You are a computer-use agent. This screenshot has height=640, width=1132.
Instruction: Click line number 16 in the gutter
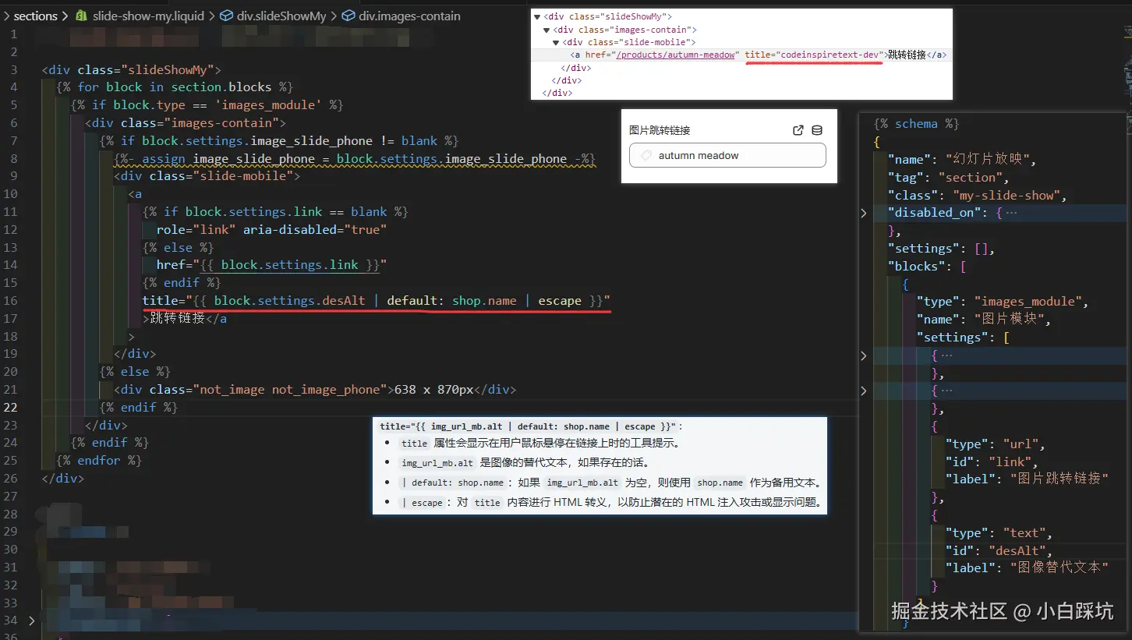[10, 300]
